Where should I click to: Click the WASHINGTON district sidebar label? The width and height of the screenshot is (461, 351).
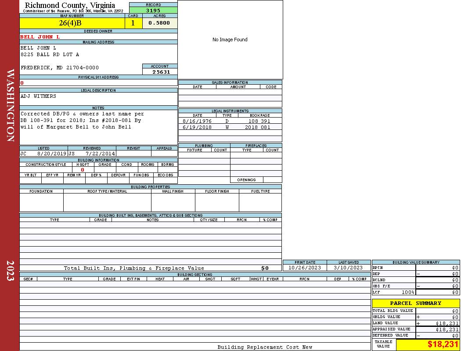pos(11,105)
